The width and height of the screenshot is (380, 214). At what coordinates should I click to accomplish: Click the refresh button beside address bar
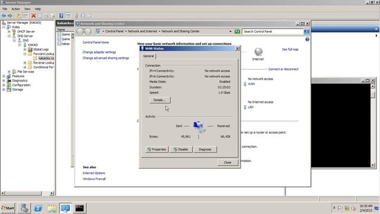point(237,32)
